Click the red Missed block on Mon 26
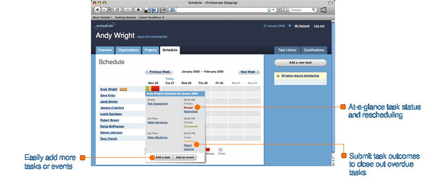Viewport: 426px width, 183px height. point(155,89)
